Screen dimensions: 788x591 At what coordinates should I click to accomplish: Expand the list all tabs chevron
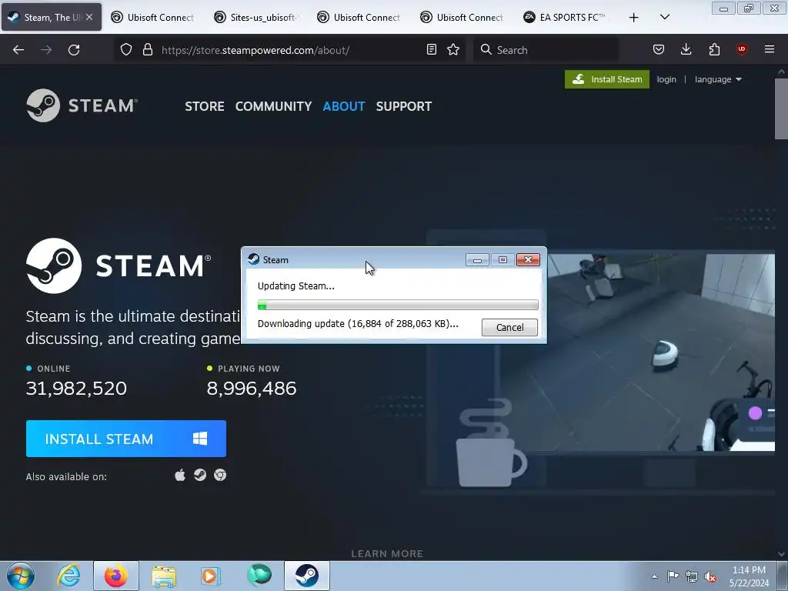(665, 18)
